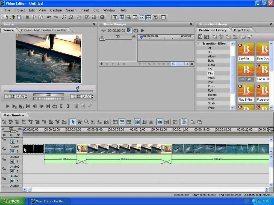
Task: Click the Save floppy disk icon
Action: (x=19, y=17)
